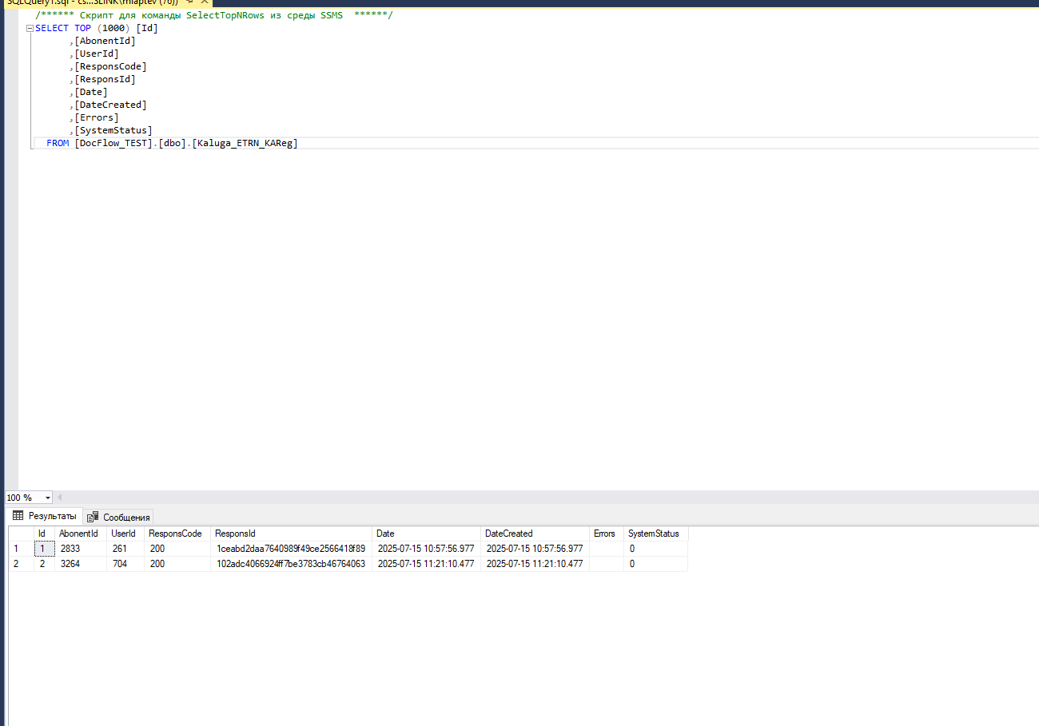Click Date cell 2025-07-15 10:57:56.977
This screenshot has height=726, width=1039.
(x=427, y=549)
